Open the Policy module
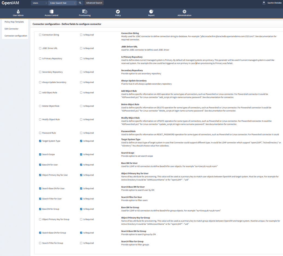The image size is (283, 256). pyautogui.click(x=118, y=13)
